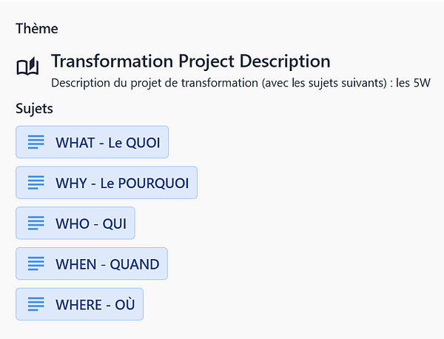
Task: Open the WHEN - QUAND subject
Action: (107, 264)
